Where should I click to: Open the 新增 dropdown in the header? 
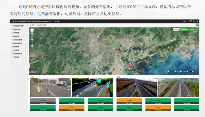(x=57, y=21)
